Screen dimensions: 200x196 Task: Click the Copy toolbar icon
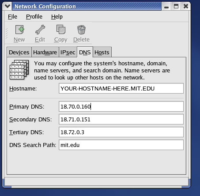(61, 30)
